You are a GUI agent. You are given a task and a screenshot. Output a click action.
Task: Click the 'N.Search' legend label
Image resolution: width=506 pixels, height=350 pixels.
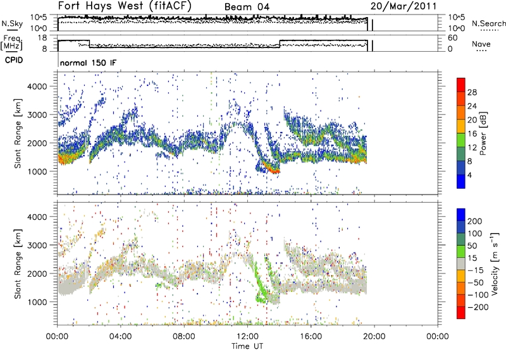488,23
